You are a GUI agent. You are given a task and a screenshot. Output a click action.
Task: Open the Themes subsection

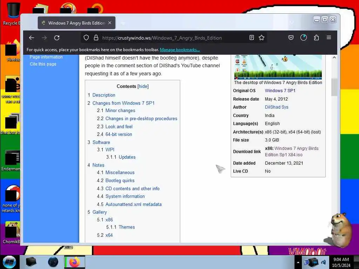[127, 227]
